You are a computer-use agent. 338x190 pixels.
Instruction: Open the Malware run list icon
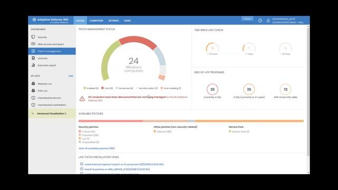[33, 83]
